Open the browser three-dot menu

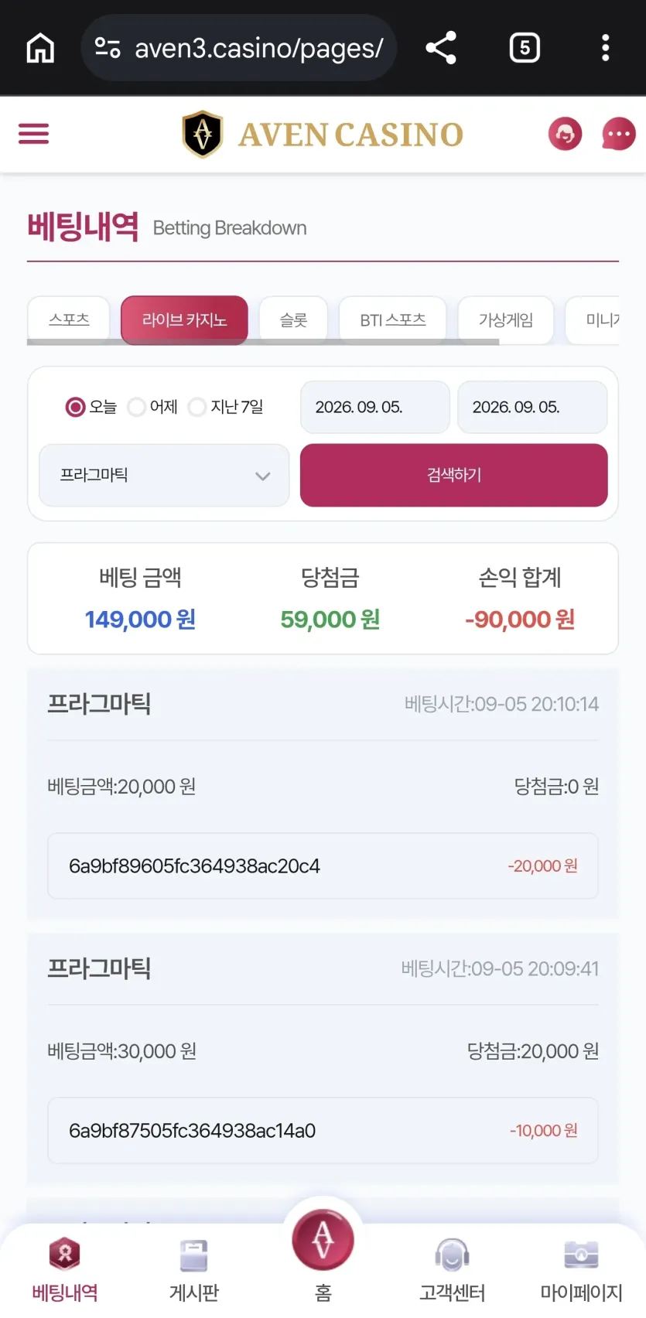[x=606, y=48]
